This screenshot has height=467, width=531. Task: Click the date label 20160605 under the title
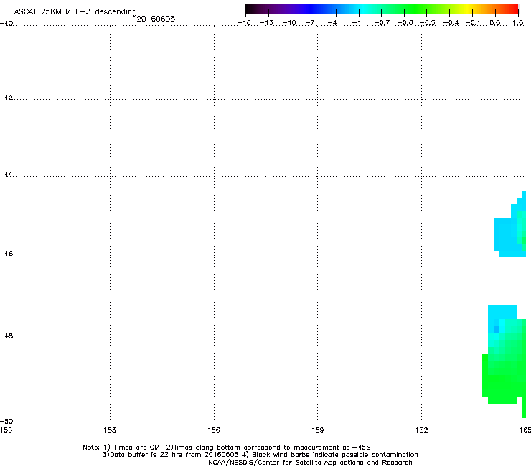(x=156, y=19)
